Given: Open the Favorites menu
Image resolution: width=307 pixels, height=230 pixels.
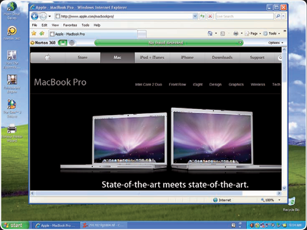Looking at the screenshot, I should click(70, 25).
